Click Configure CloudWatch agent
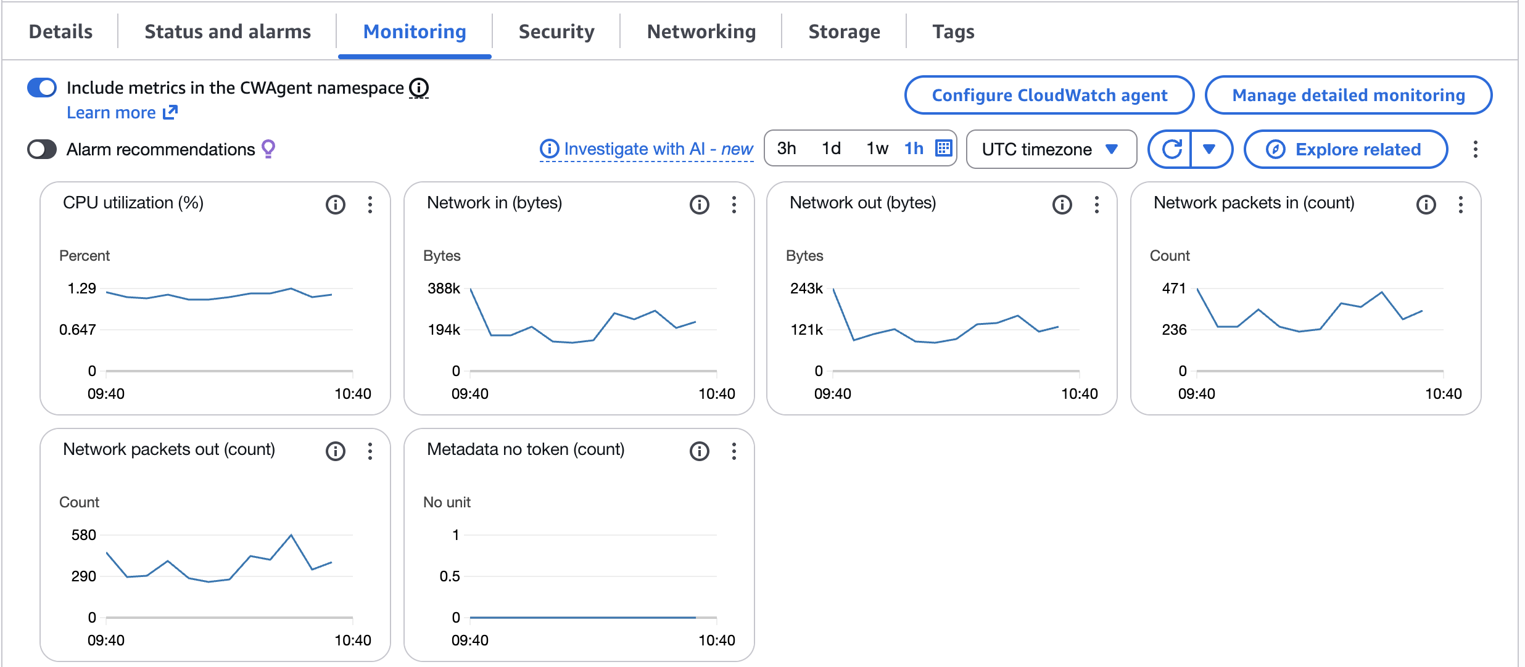 pyautogui.click(x=1049, y=95)
